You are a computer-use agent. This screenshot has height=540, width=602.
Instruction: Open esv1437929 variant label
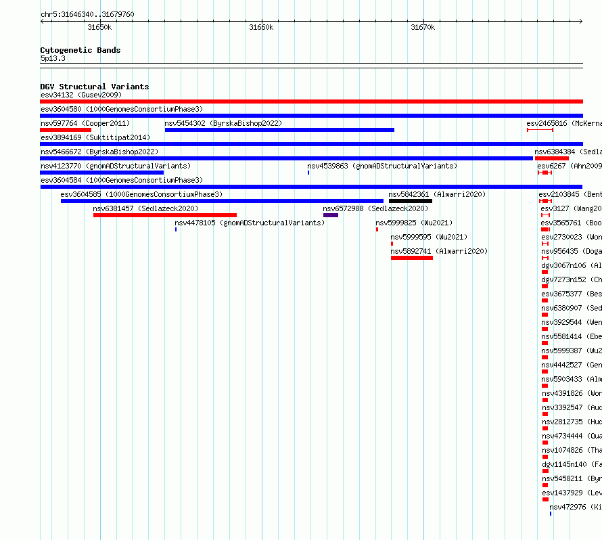point(572,493)
